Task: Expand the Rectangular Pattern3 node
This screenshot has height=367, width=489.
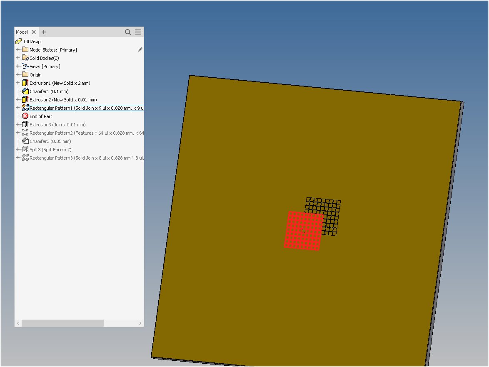Action: [17, 158]
